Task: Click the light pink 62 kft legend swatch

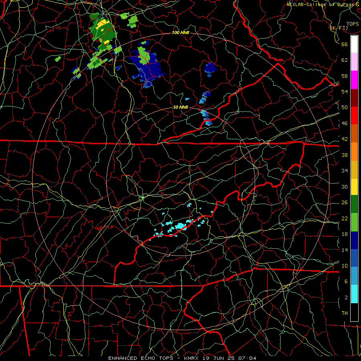Action: pos(354,61)
